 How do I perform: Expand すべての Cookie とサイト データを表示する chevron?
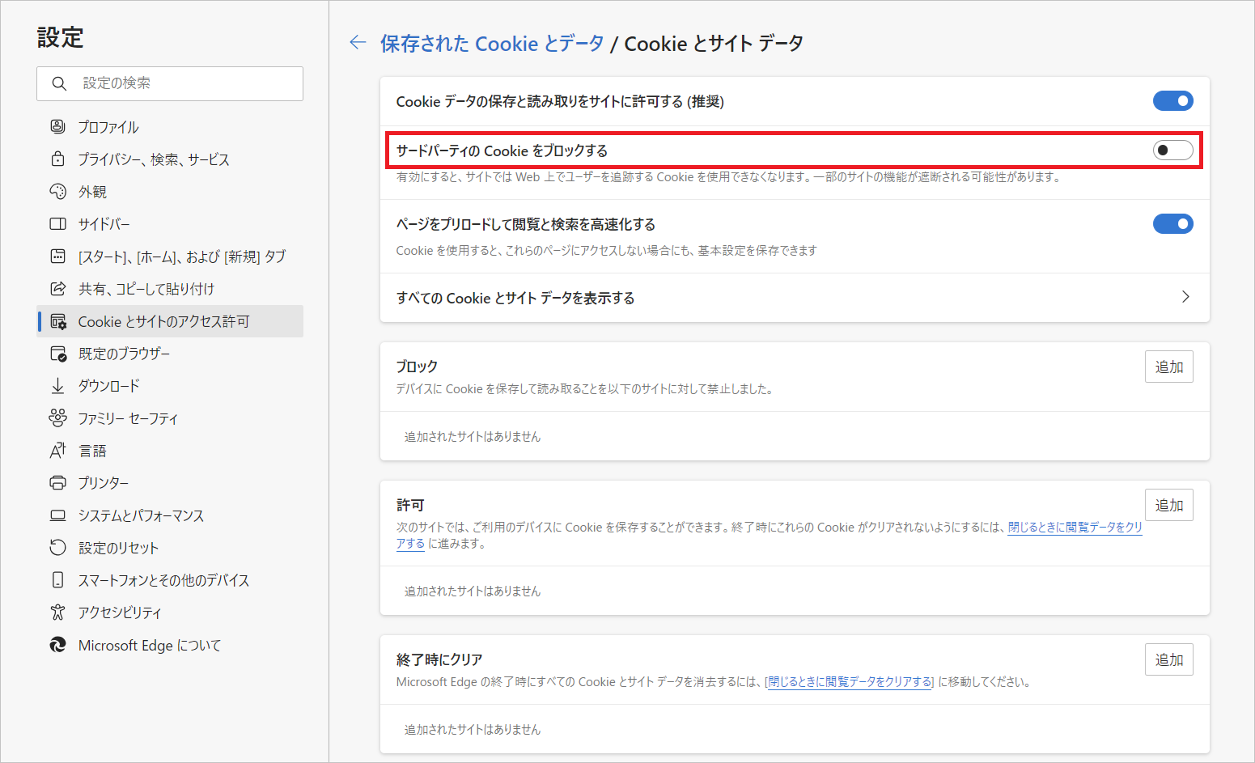pos(1185,297)
